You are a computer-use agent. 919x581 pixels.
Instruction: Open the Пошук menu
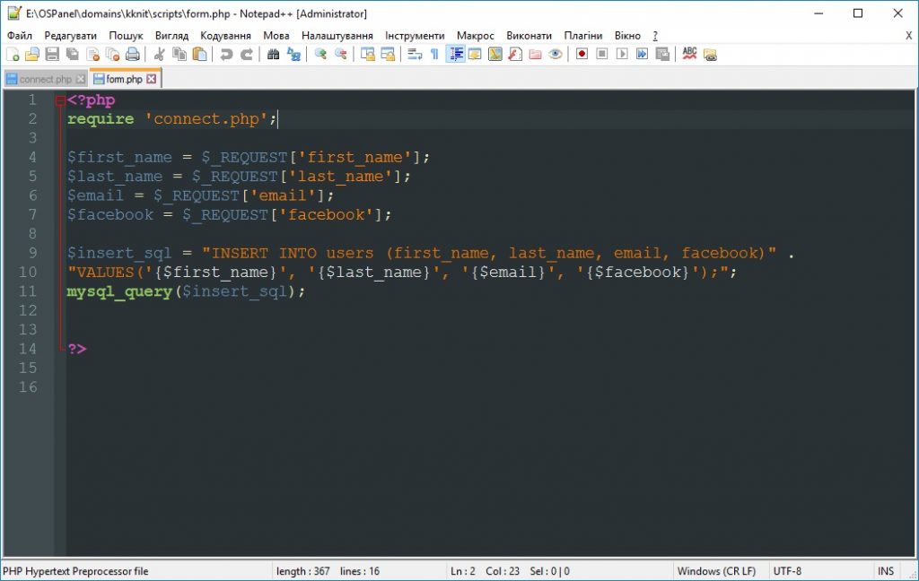click(126, 36)
